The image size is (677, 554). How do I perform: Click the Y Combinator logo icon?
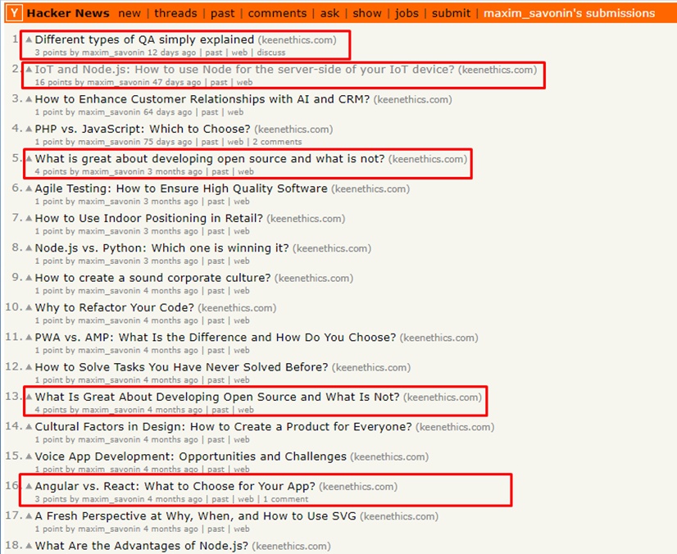tap(15, 13)
